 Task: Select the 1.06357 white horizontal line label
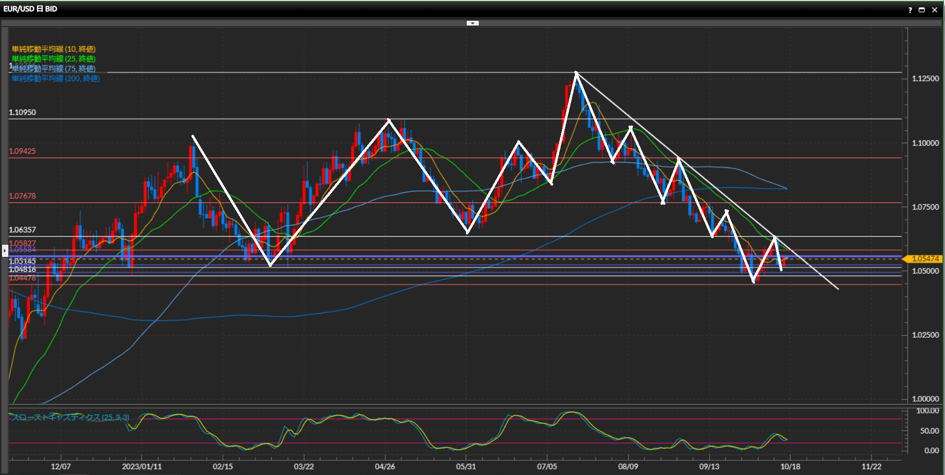click(x=23, y=230)
